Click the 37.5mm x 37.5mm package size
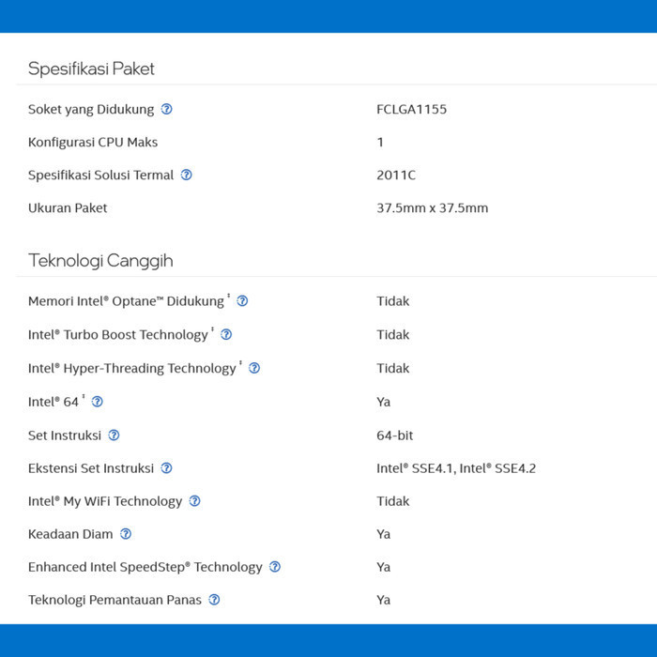This screenshot has height=657, width=657. click(x=433, y=207)
